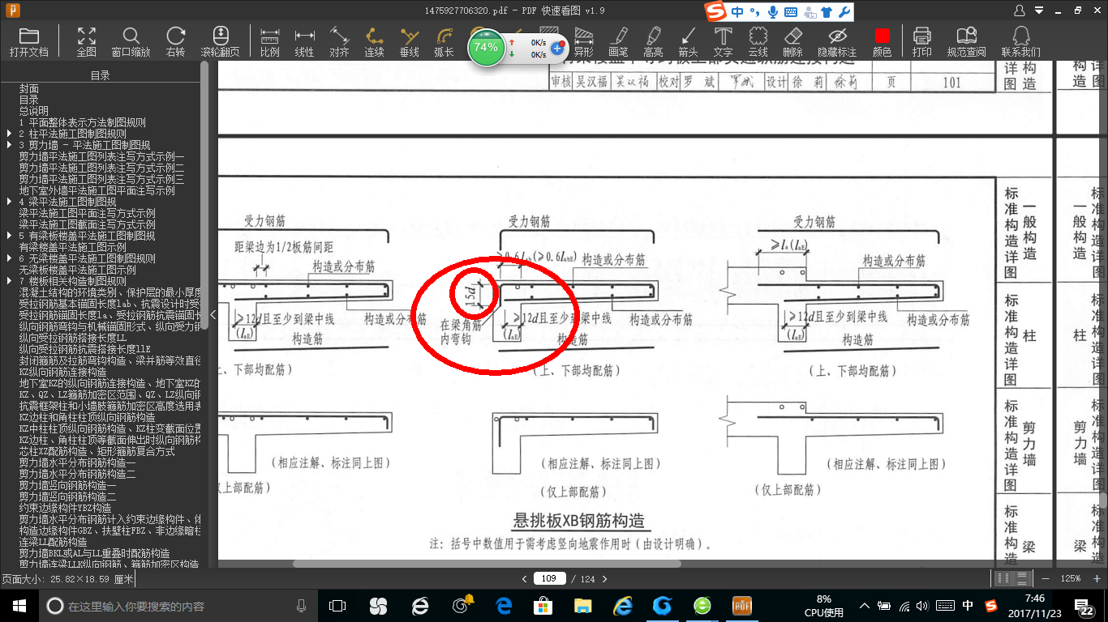
Task: Select the 文字 text annotation tool
Action: pos(723,42)
